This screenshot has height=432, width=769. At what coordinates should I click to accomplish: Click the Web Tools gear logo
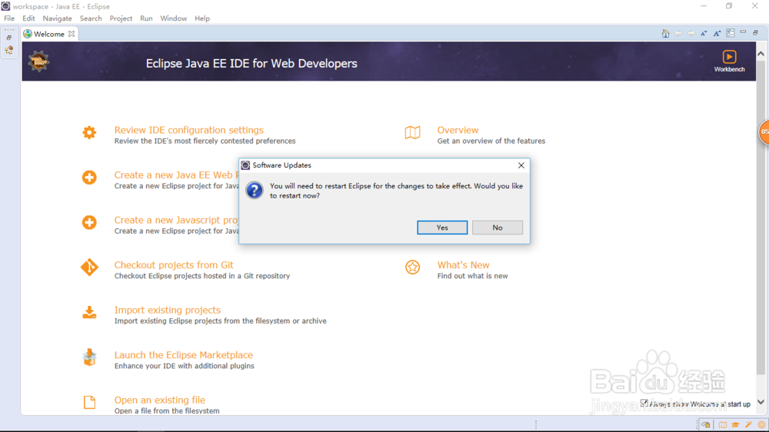(38, 61)
